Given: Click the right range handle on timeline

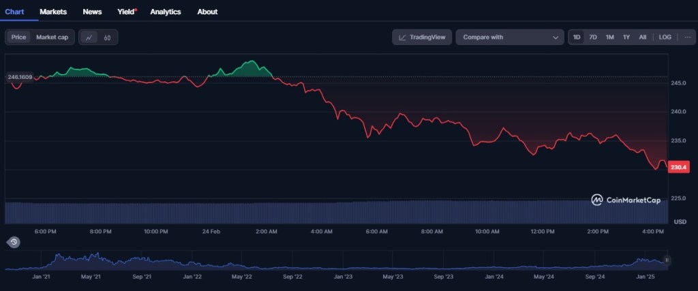Looking at the screenshot, I should tap(667, 260).
